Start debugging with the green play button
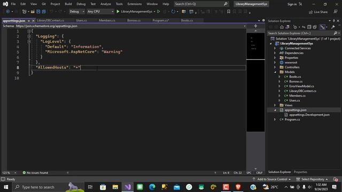 click(118, 12)
